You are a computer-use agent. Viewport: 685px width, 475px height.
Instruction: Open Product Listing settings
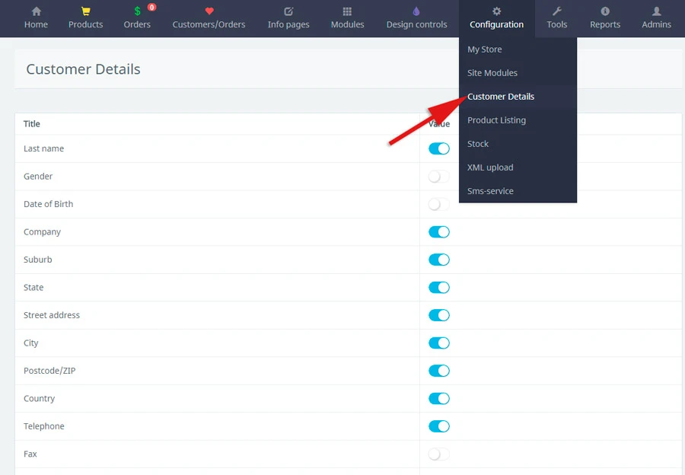pos(496,120)
